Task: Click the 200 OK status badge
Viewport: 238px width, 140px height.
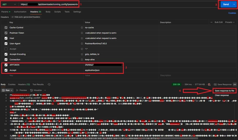Action: click(x=177, y=84)
